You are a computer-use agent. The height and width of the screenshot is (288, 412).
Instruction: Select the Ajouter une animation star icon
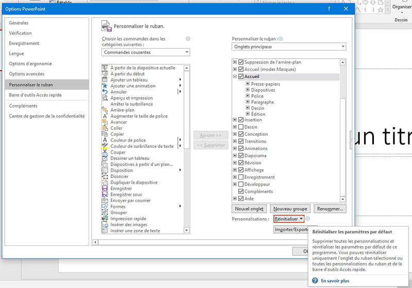coord(105,86)
